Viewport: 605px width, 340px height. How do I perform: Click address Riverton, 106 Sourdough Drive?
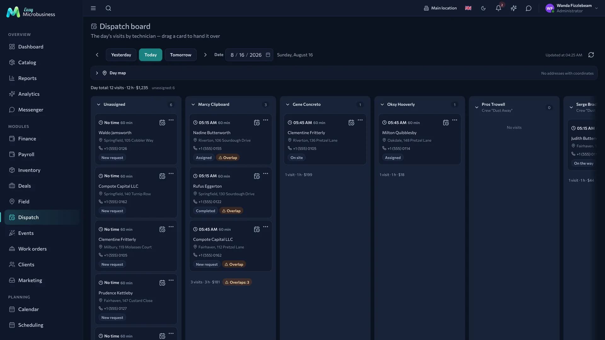pyautogui.click(x=224, y=140)
